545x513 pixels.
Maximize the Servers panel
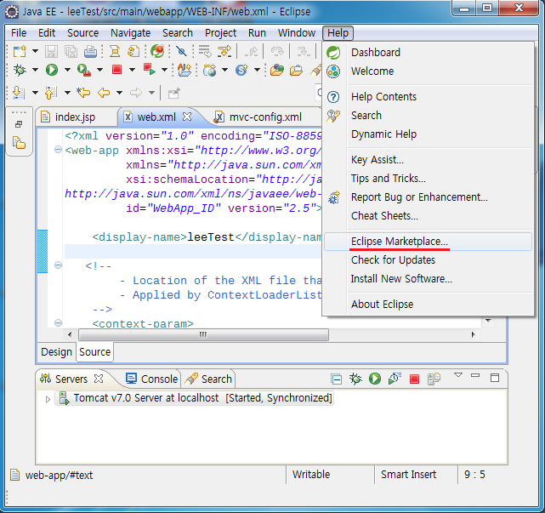coord(495,378)
